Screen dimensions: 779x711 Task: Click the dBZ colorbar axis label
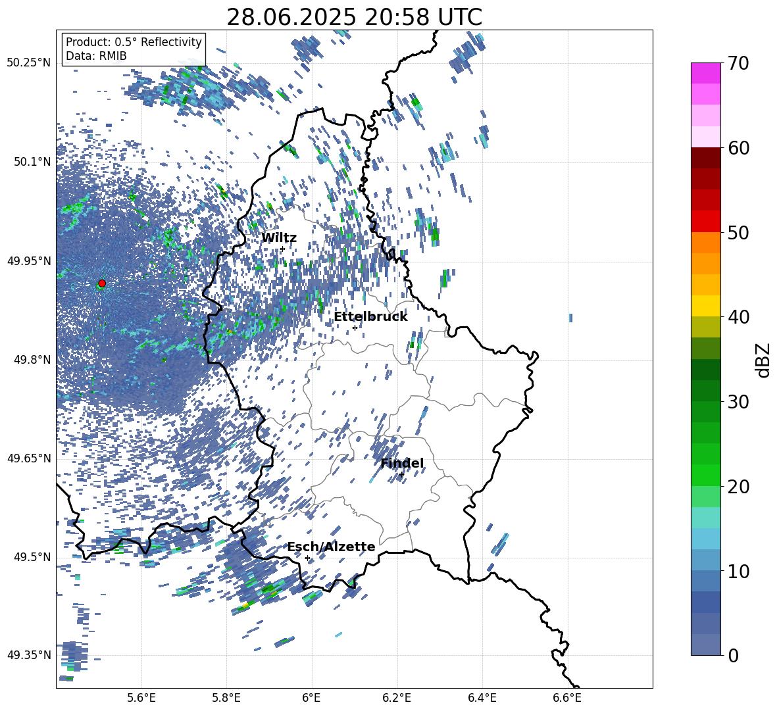click(x=764, y=360)
